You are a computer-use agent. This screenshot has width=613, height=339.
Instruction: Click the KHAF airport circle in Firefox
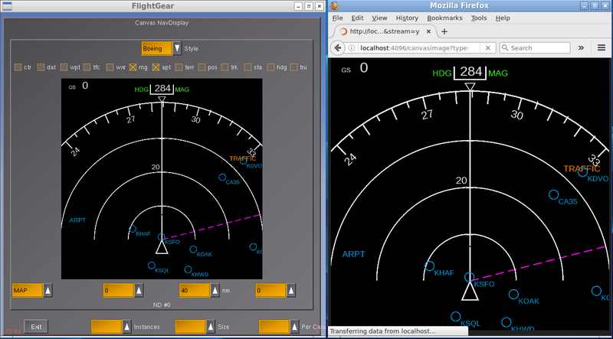429,266
